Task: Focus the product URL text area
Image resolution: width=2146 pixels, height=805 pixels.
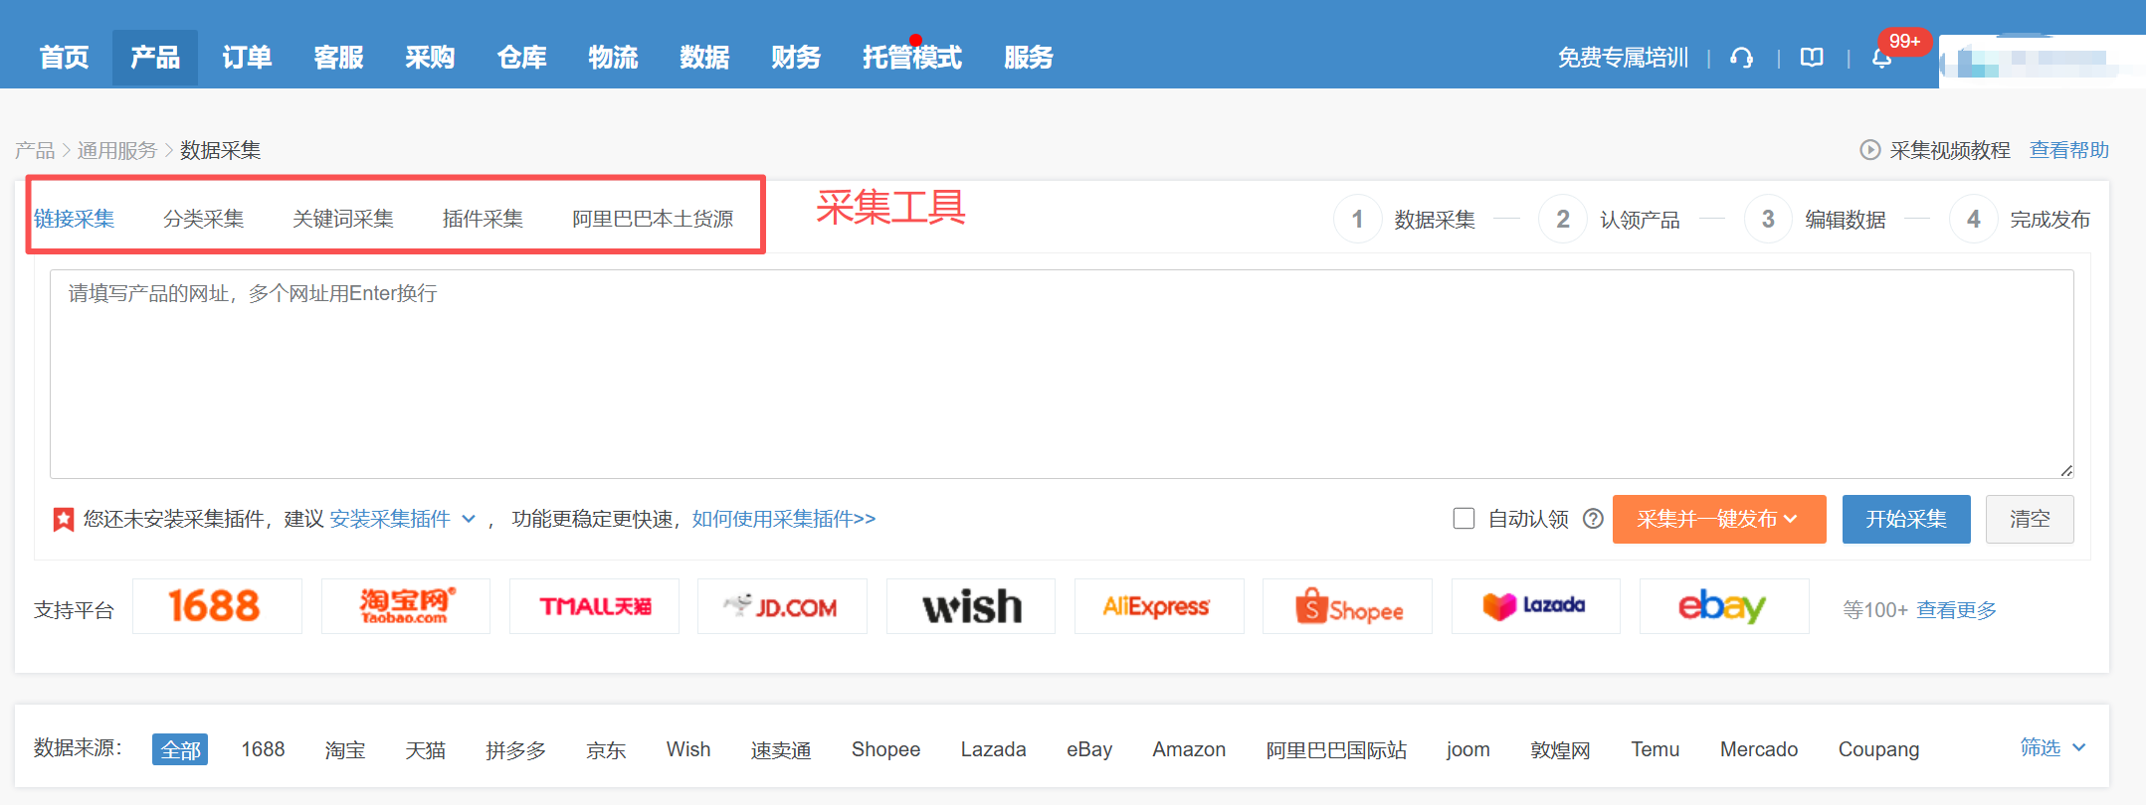Action: click(1062, 374)
